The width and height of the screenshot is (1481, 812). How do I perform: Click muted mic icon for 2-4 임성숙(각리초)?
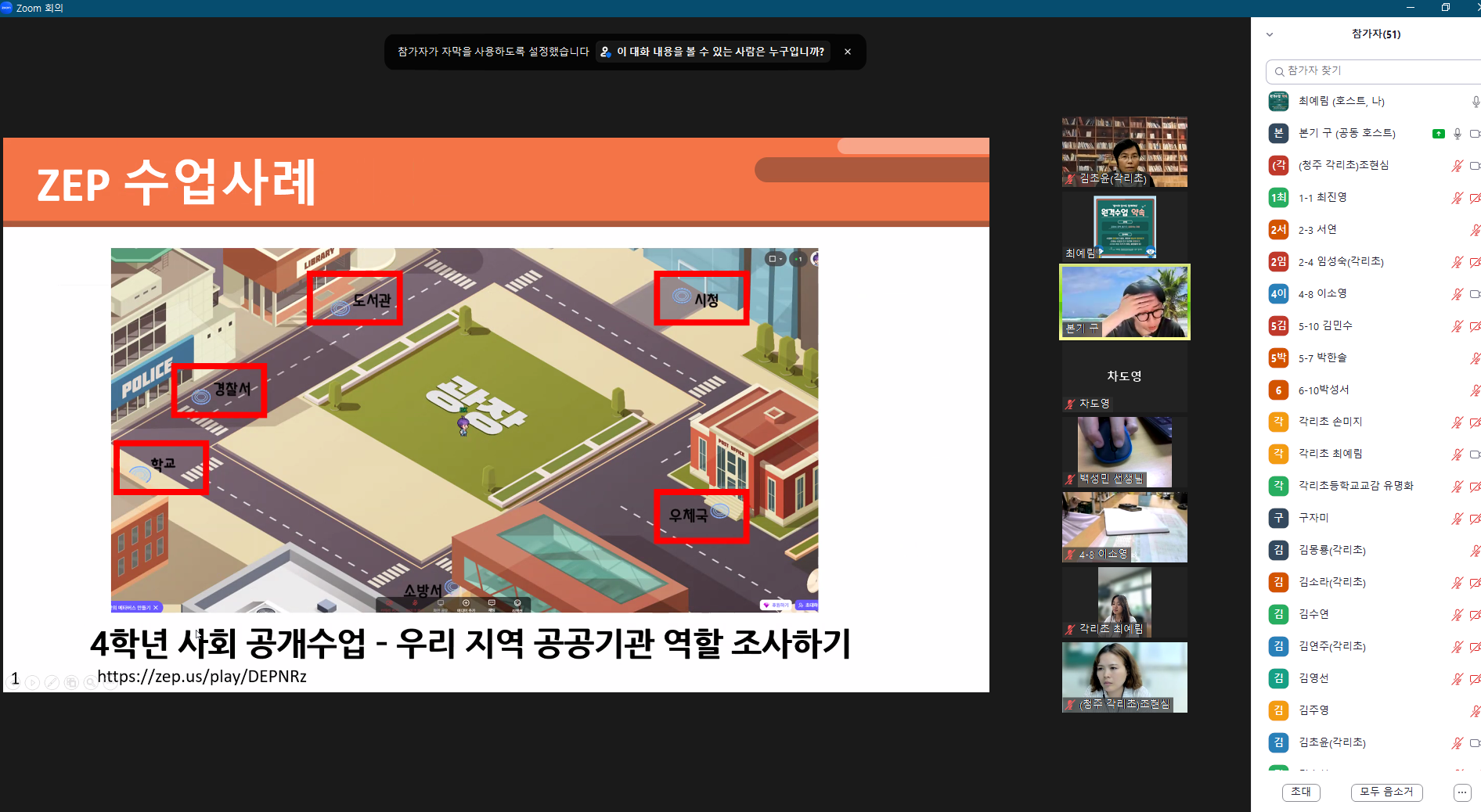coord(1458,262)
